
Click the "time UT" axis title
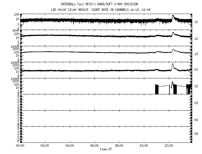pos(106,149)
